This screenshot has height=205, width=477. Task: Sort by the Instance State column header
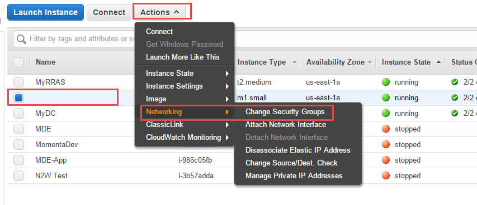[406, 62]
